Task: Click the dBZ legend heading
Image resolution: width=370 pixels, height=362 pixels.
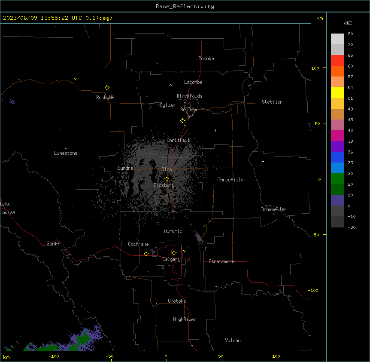Action: 348,23
